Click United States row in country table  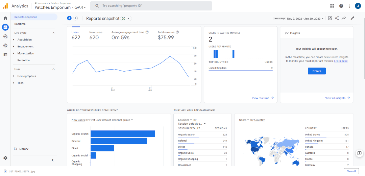(x=327, y=135)
